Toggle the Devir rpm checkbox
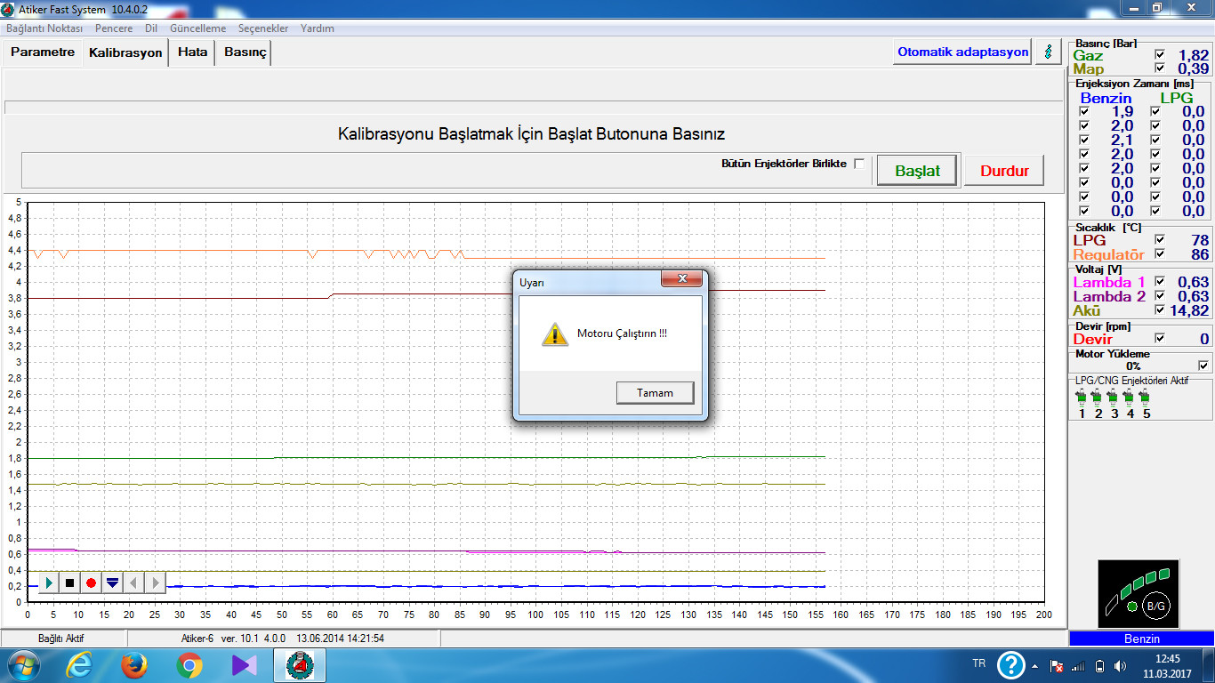The image size is (1215, 683). [x=1159, y=338]
